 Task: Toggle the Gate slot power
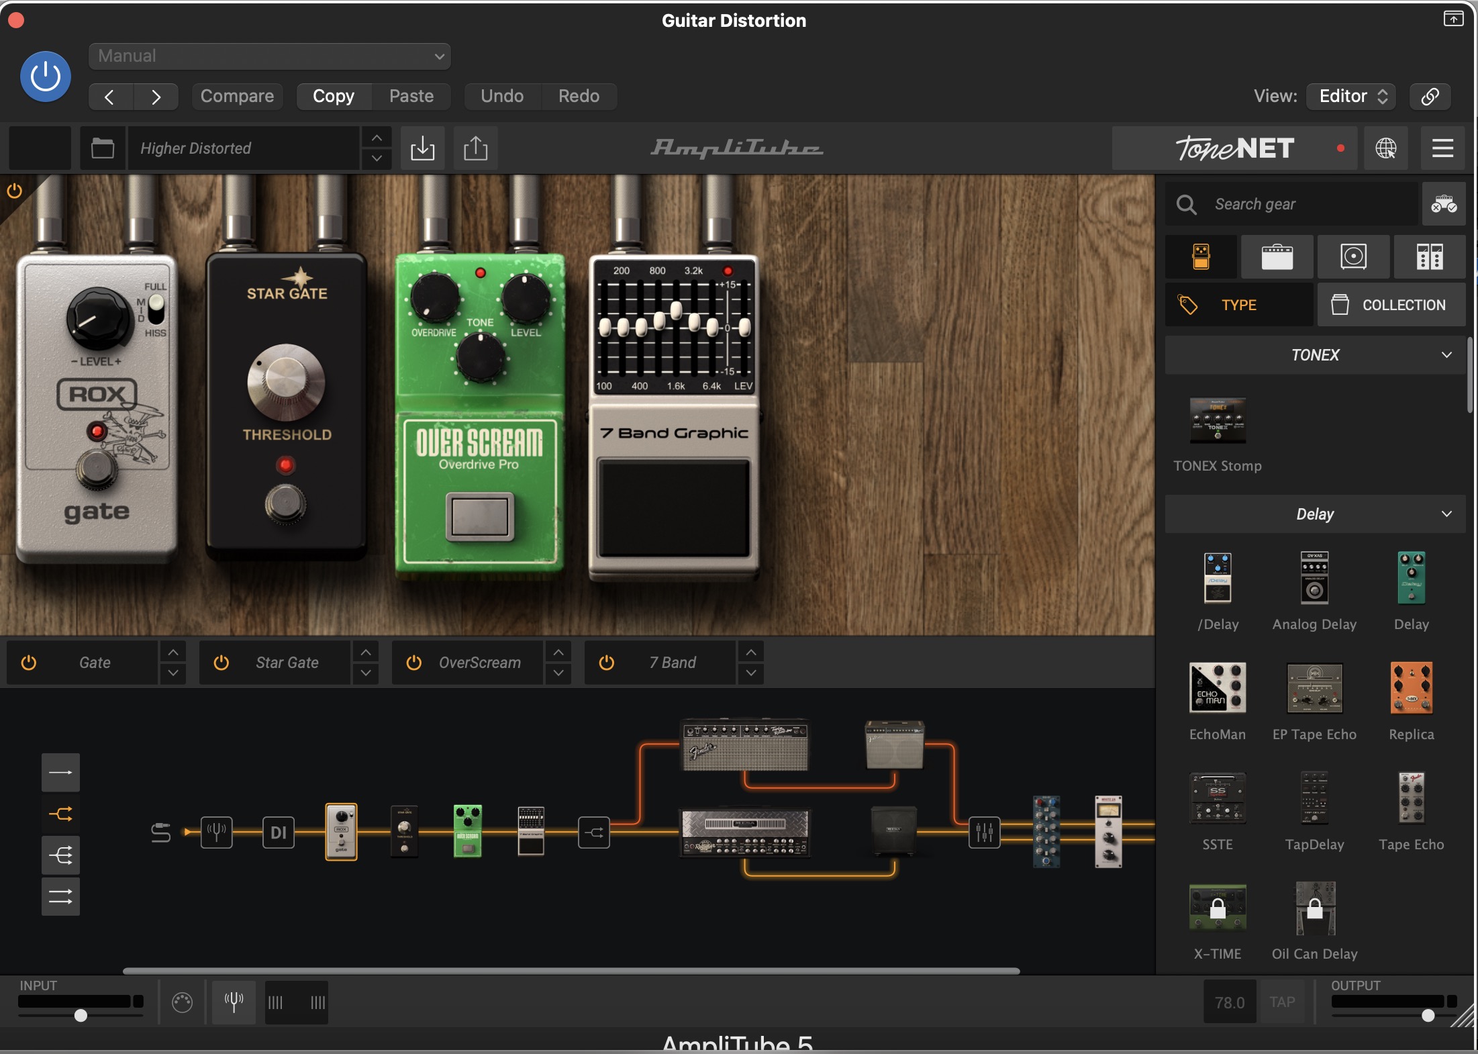[29, 663]
